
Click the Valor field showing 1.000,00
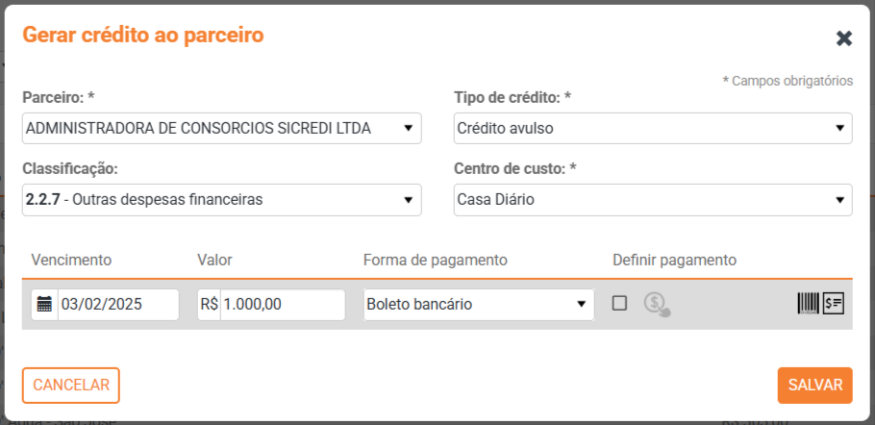pyautogui.click(x=282, y=305)
